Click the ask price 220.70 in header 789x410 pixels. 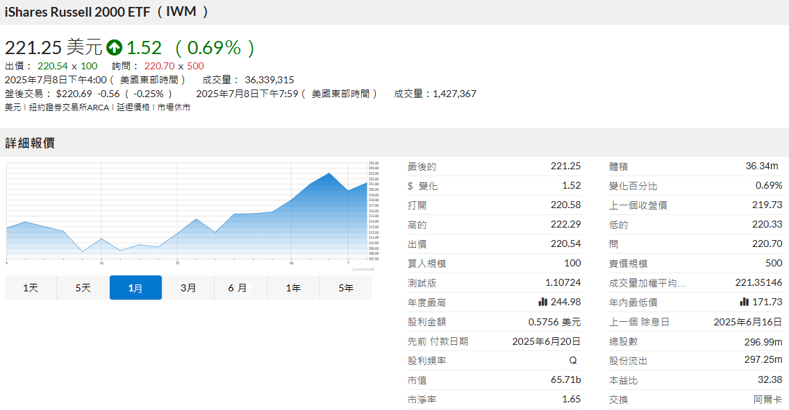pyautogui.click(x=160, y=66)
